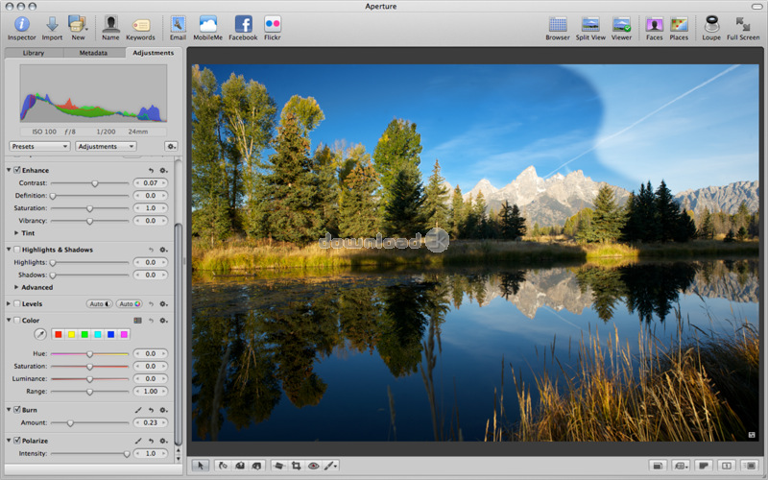
Task: Disable the Polarize adjustment checkbox
Action: point(17,441)
